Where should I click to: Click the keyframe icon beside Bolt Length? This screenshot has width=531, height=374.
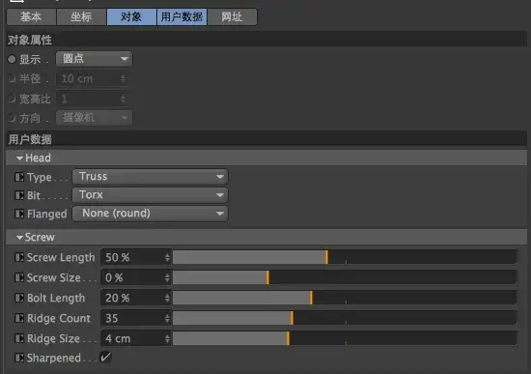point(19,298)
